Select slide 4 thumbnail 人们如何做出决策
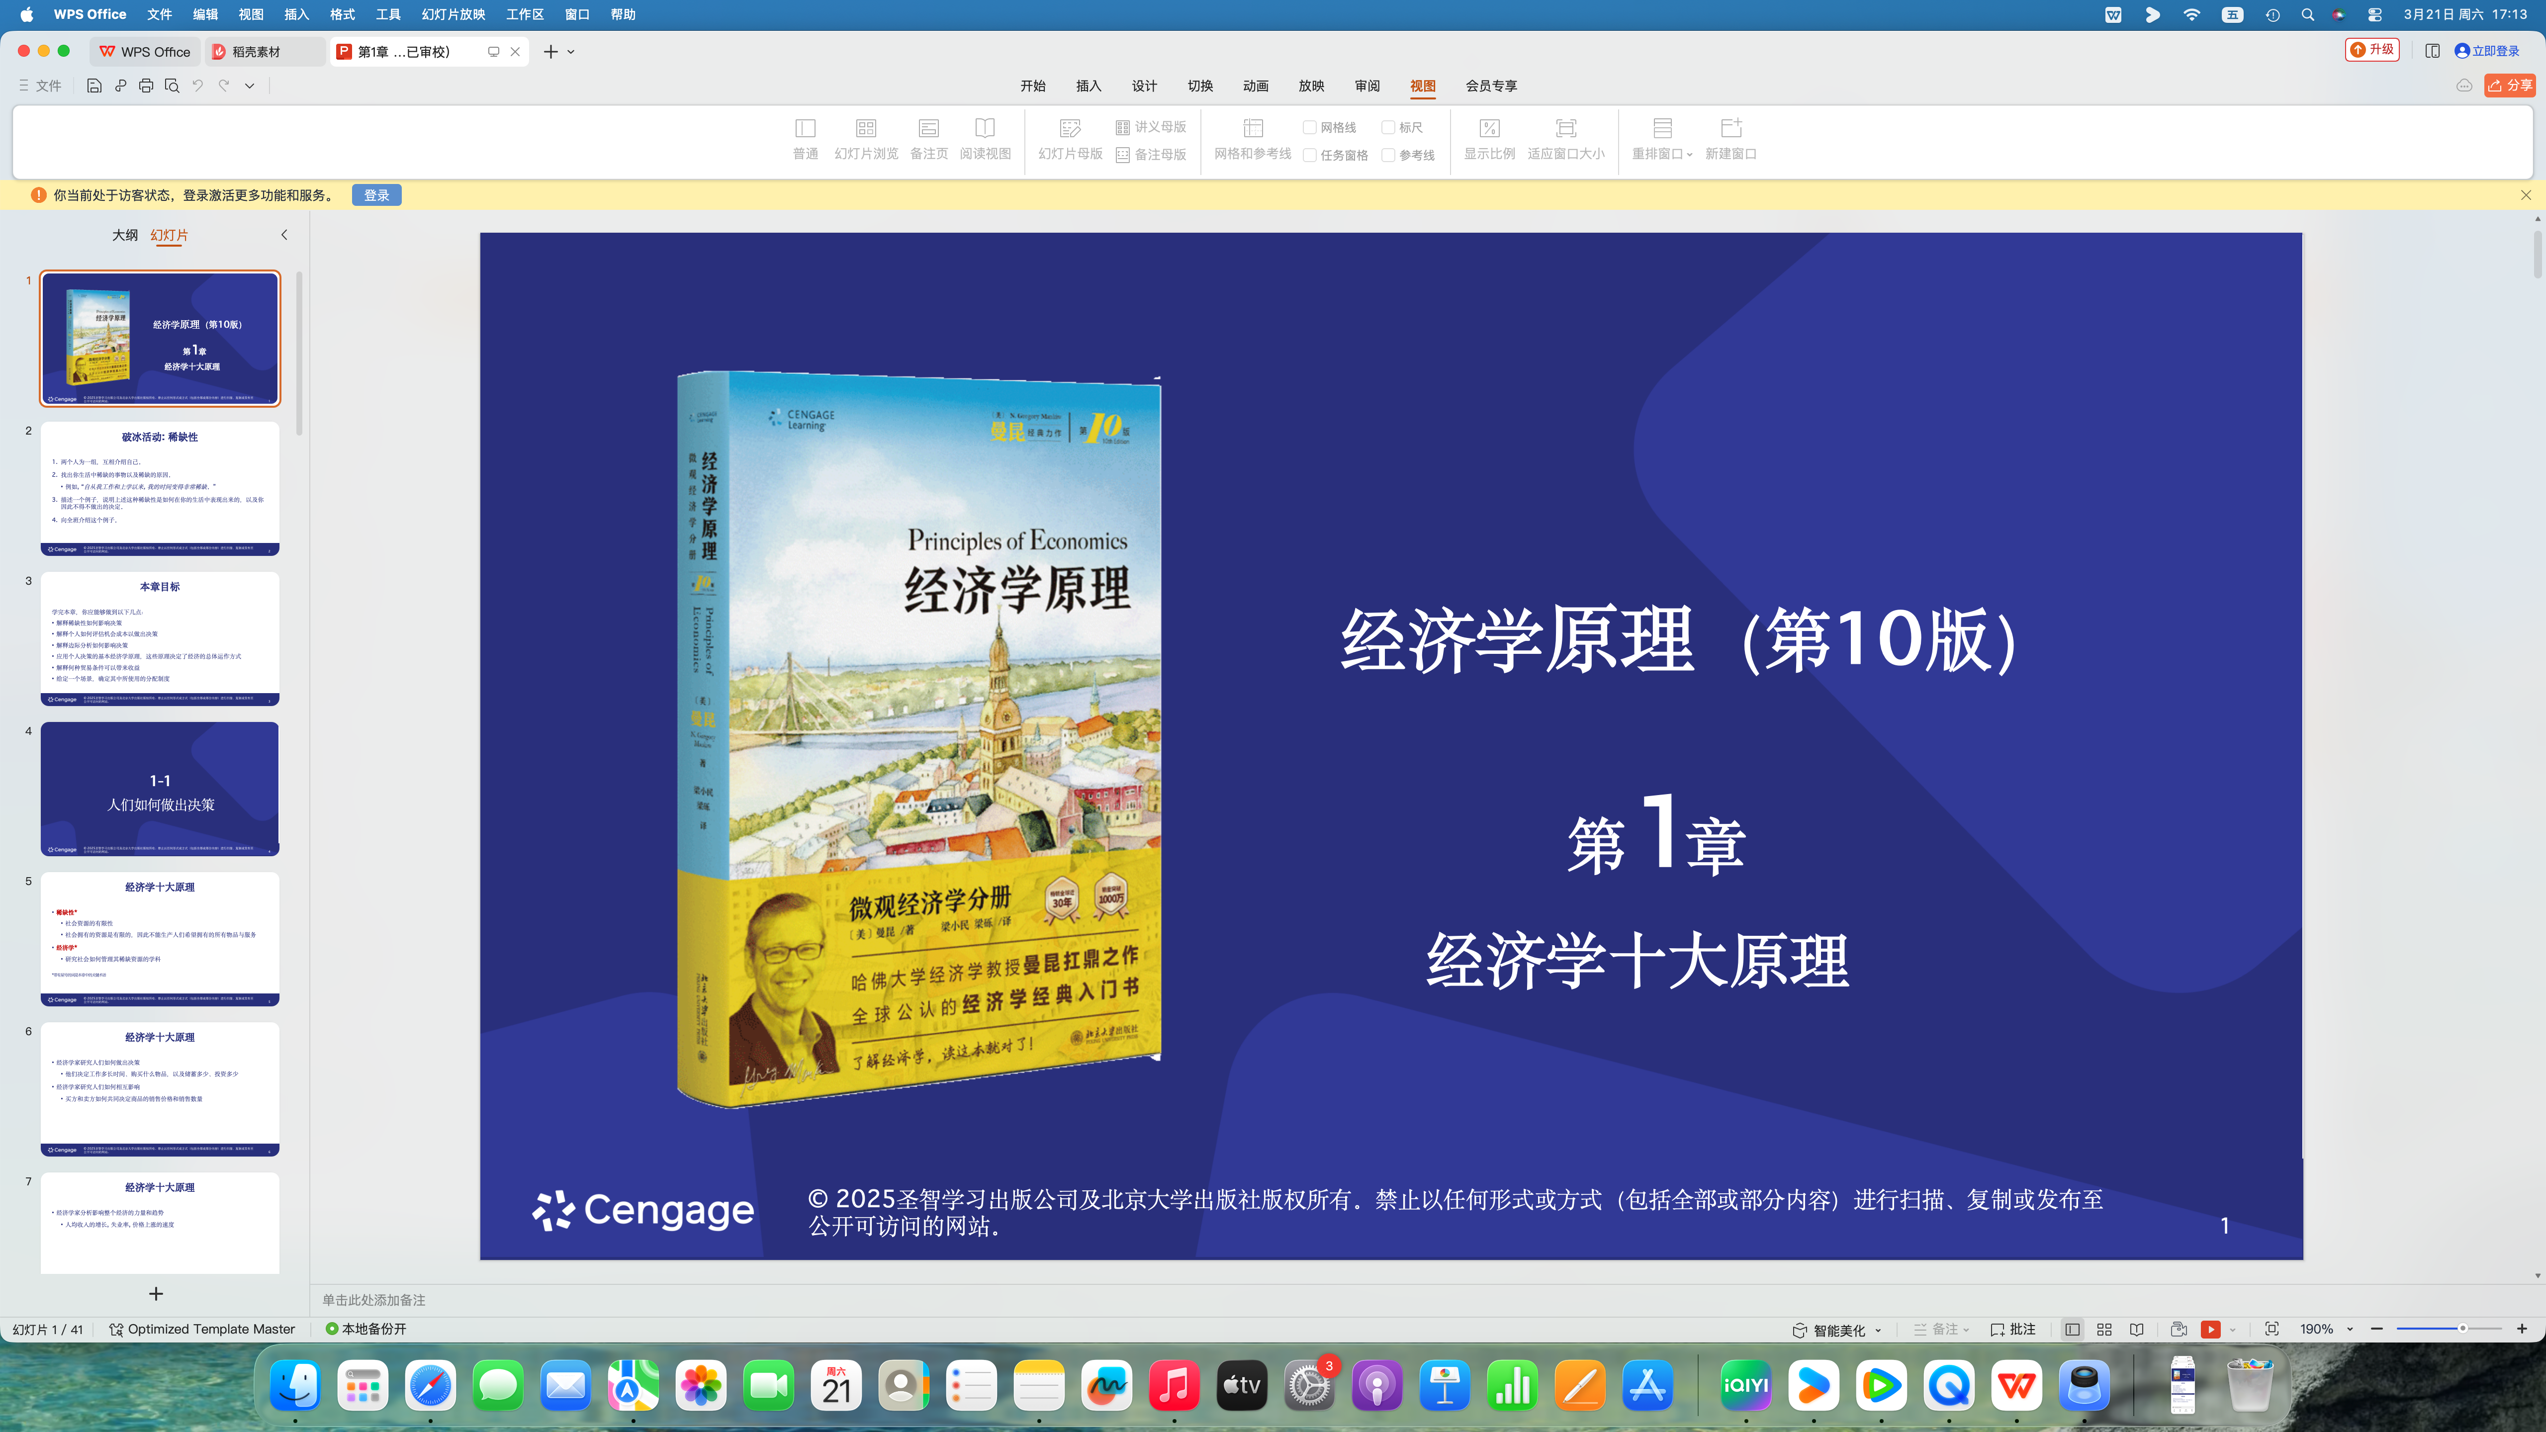Viewport: 2546px width, 1432px height. [x=160, y=789]
